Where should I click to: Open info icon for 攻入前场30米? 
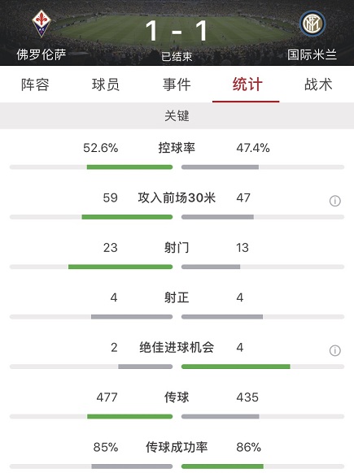334,201
